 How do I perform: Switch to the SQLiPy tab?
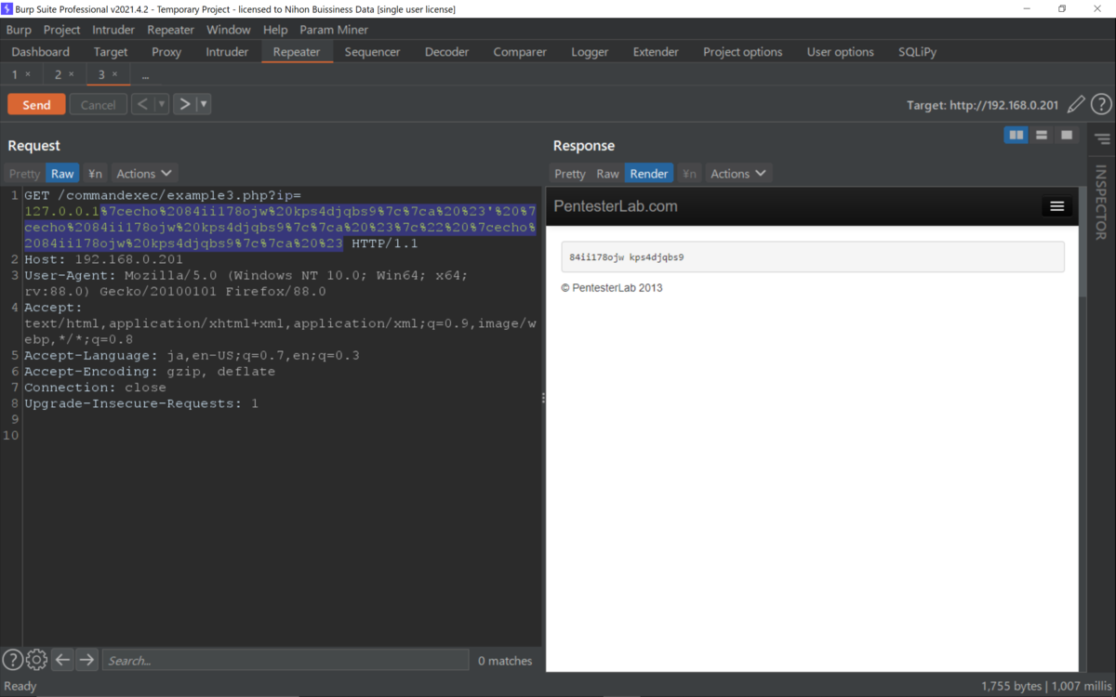pyautogui.click(x=918, y=51)
